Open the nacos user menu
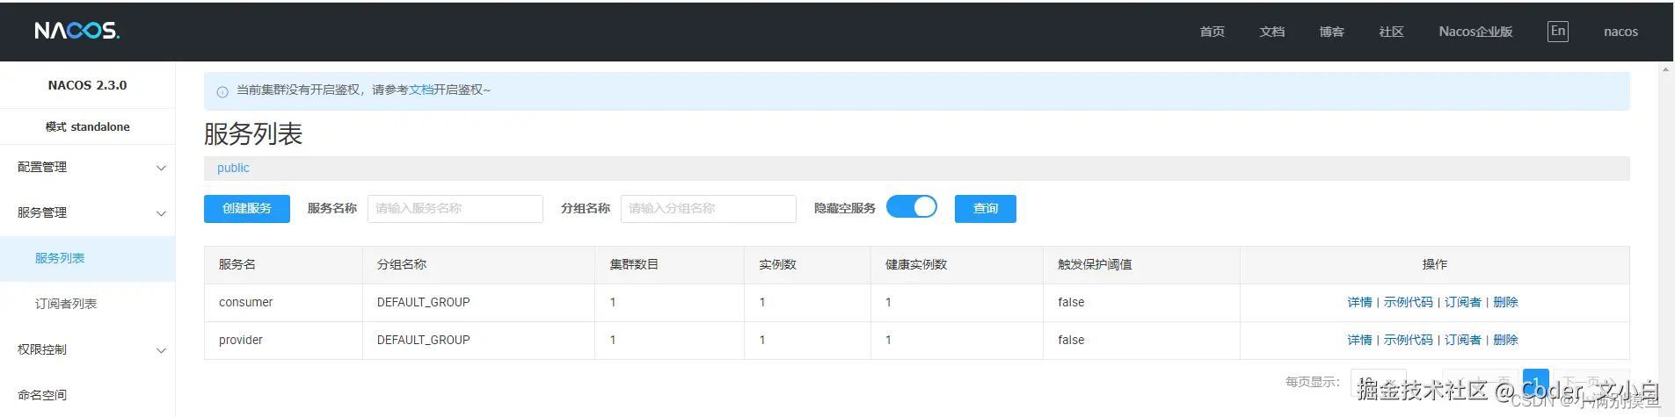The width and height of the screenshot is (1675, 417). (1620, 32)
